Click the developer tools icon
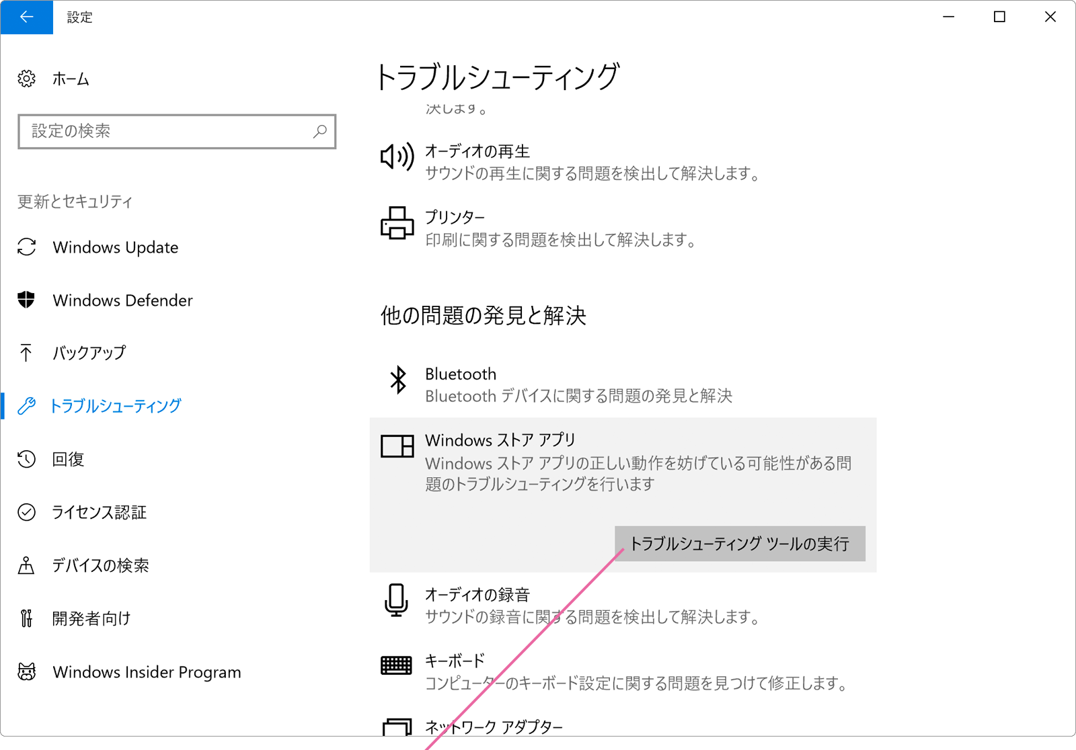1076x750 pixels. click(26, 618)
